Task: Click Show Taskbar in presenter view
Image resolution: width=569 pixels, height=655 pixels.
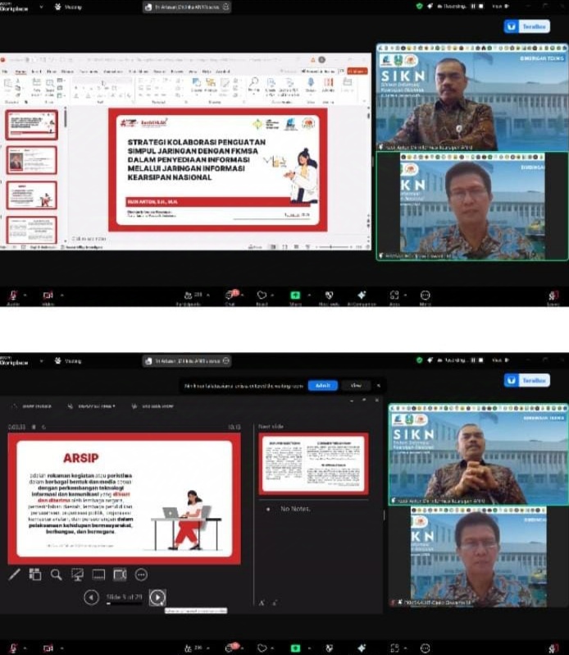Action: click(34, 405)
